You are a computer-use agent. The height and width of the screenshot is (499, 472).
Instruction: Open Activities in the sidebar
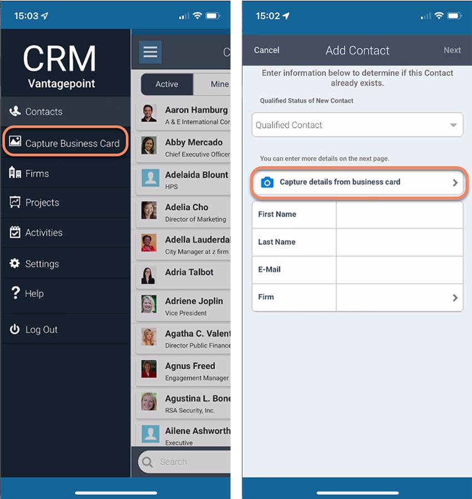point(66,233)
